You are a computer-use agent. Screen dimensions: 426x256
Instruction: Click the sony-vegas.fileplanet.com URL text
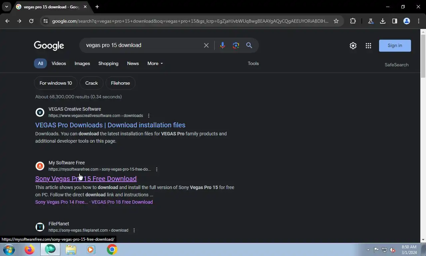pyautogui.click(x=88, y=230)
